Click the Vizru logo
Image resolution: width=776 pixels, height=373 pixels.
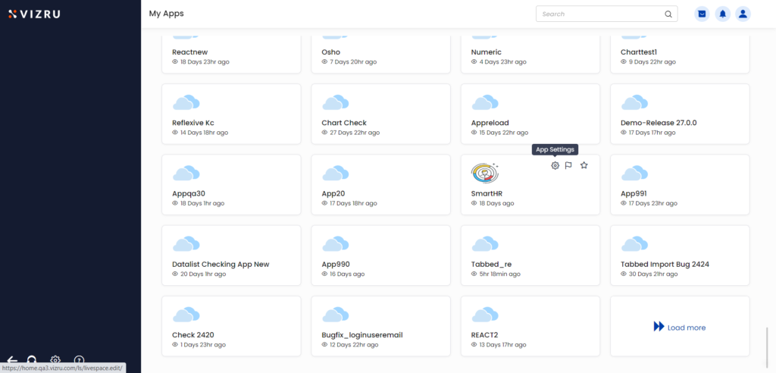coord(34,14)
